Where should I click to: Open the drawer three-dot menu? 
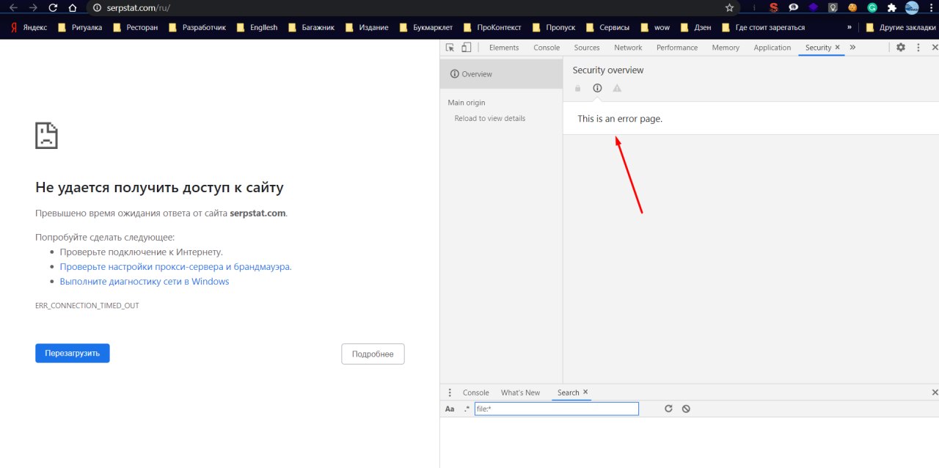450,392
